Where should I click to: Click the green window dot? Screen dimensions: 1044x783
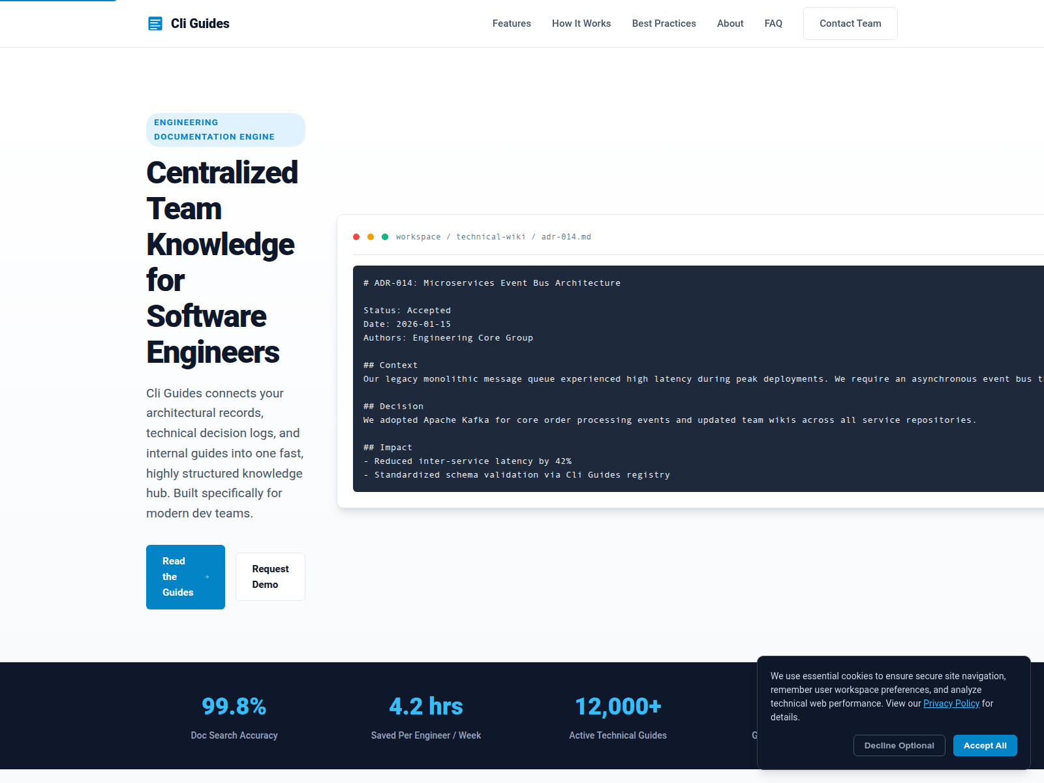(x=385, y=237)
